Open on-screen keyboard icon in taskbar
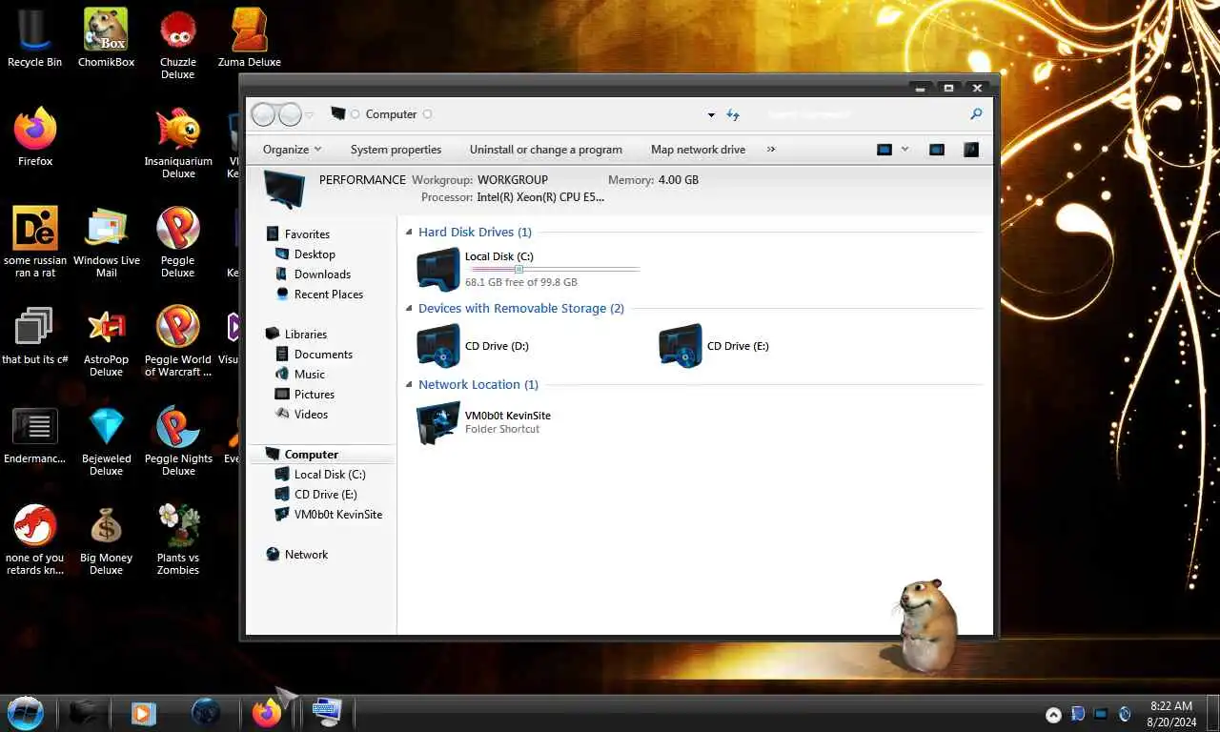Image resolution: width=1220 pixels, height=732 pixels. (x=327, y=712)
